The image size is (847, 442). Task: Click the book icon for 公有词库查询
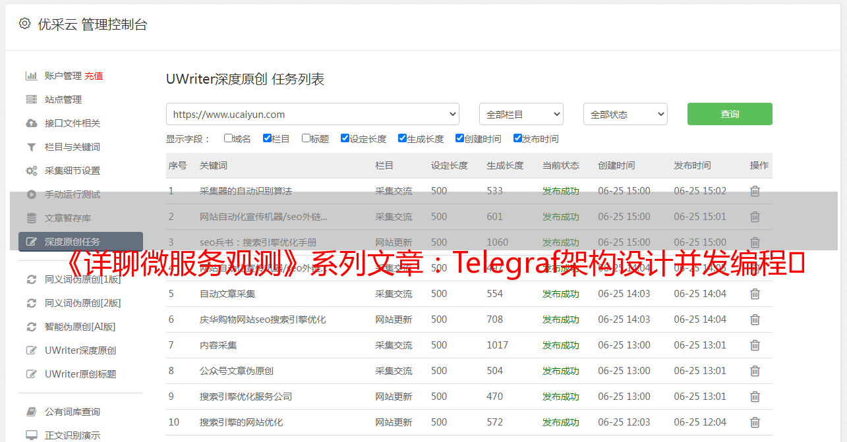pyautogui.click(x=31, y=412)
